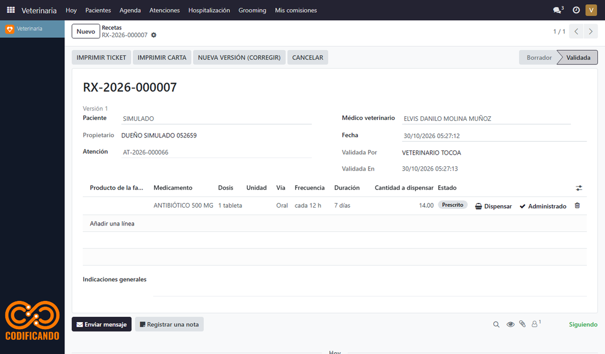
Task: Click the CANCELAR button
Action: point(307,57)
